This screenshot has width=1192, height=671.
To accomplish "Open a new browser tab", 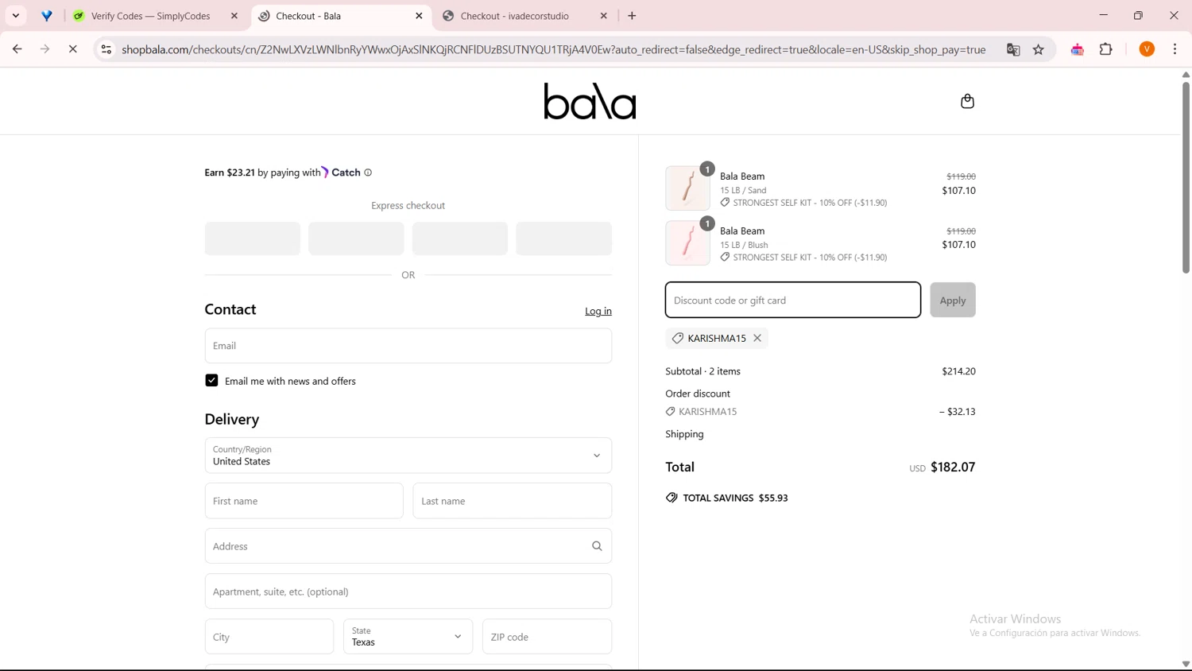I will 633,16.
